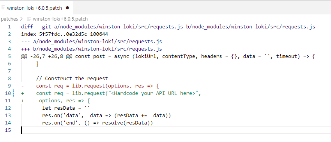Click line number 5 in the gutter

(x=9, y=56)
